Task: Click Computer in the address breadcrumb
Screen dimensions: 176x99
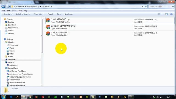Action: pos(20,7)
